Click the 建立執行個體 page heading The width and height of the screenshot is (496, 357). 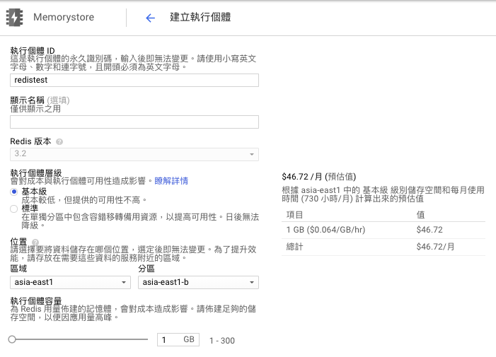(200, 17)
